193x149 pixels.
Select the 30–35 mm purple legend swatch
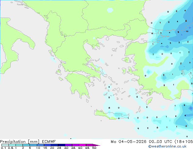tap(68, 145)
